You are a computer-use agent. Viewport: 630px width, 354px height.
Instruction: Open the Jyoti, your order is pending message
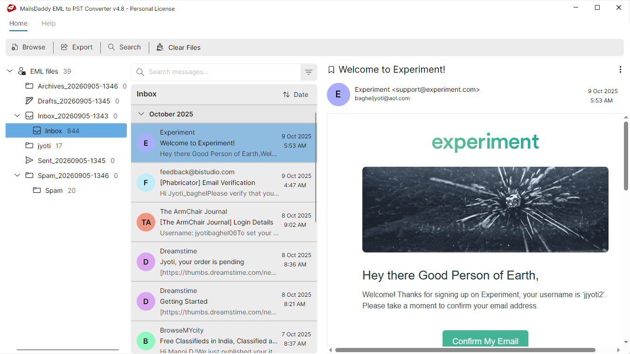click(x=223, y=262)
